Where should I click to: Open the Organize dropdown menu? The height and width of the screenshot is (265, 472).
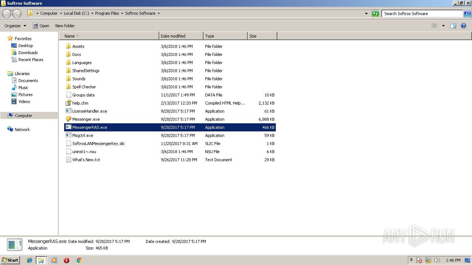pyautogui.click(x=15, y=26)
